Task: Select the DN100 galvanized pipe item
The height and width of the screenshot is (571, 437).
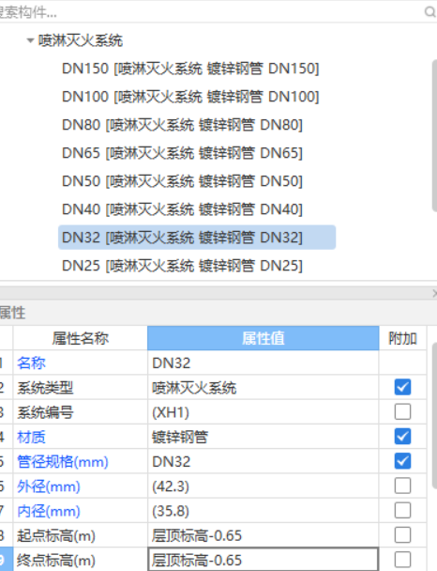Action: click(x=190, y=97)
